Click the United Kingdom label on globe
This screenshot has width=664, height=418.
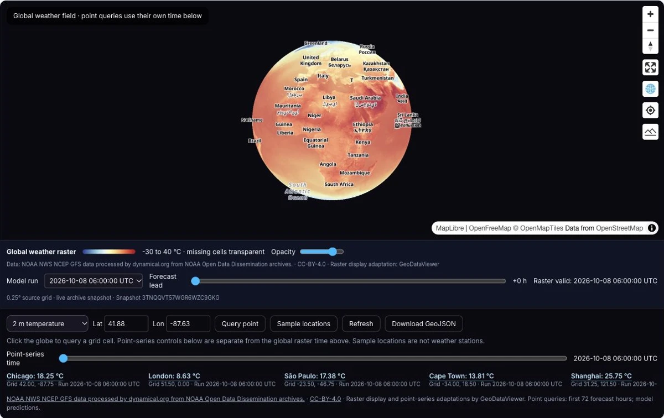(x=311, y=60)
